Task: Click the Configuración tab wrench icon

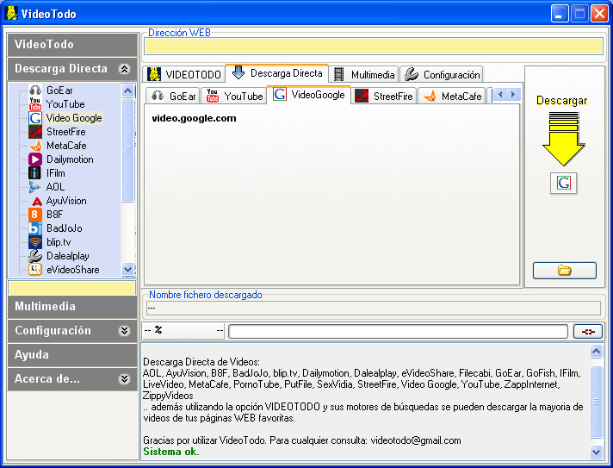Action: (x=412, y=74)
